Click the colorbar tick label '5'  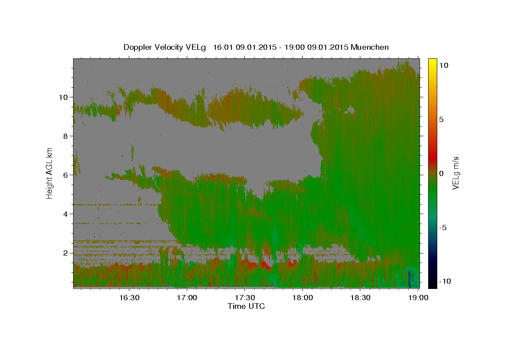(441, 119)
